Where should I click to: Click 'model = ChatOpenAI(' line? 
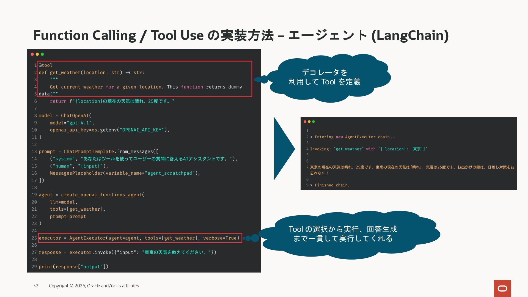[65, 116]
